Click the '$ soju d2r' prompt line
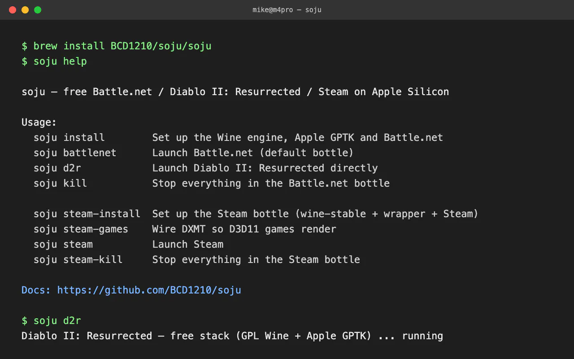The image size is (574, 359). (x=51, y=321)
